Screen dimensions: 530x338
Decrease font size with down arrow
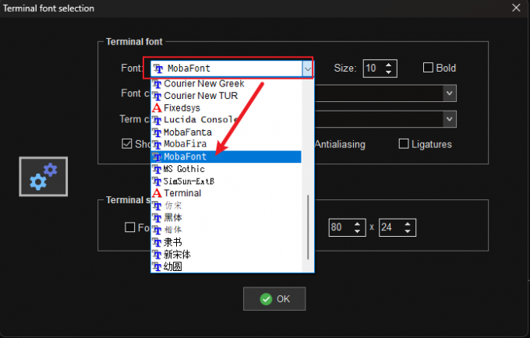click(x=389, y=72)
